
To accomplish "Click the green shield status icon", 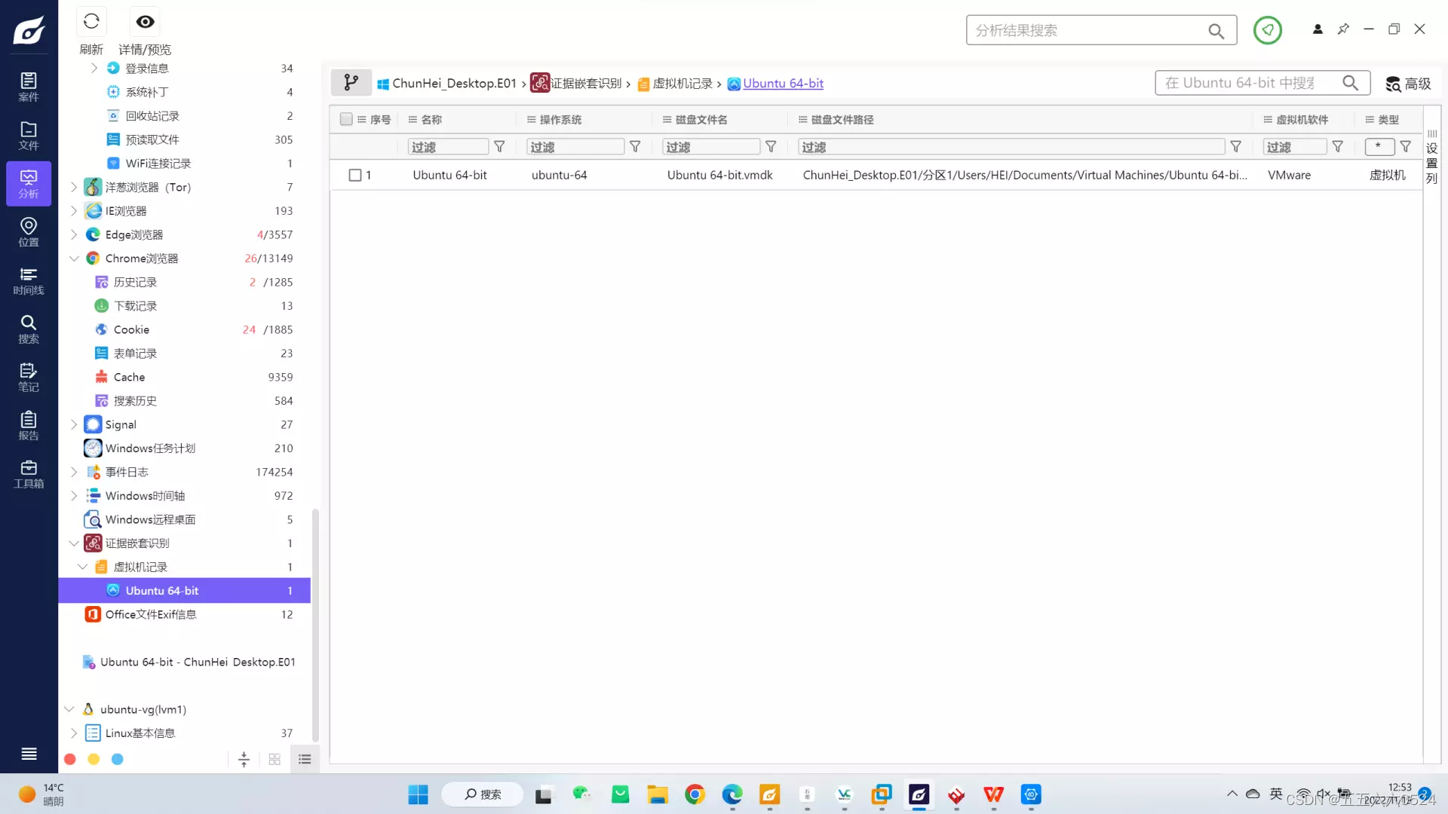I will (1267, 30).
